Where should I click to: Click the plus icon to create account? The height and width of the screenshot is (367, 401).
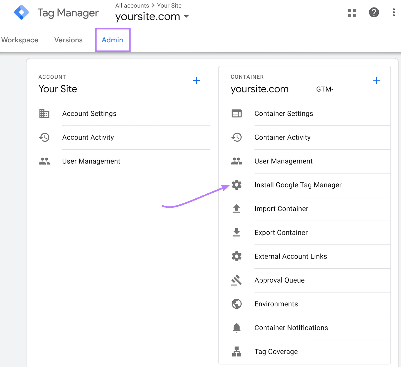196,80
